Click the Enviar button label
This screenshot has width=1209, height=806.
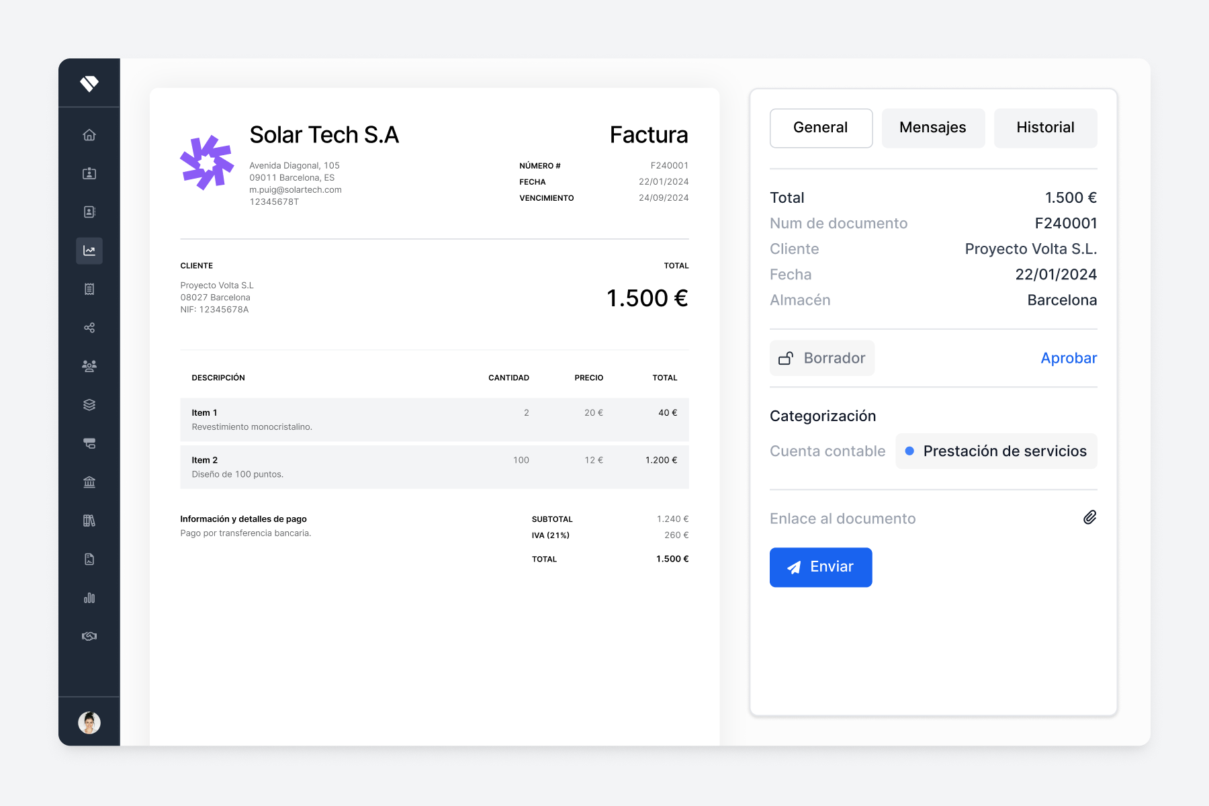[832, 567]
